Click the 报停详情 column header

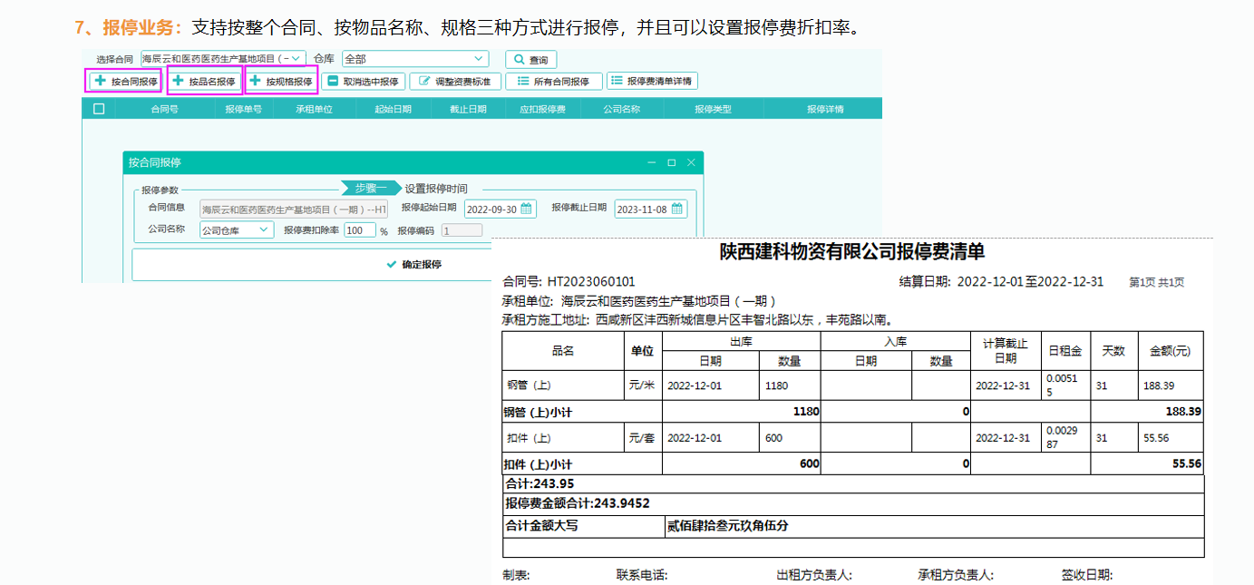click(x=825, y=109)
